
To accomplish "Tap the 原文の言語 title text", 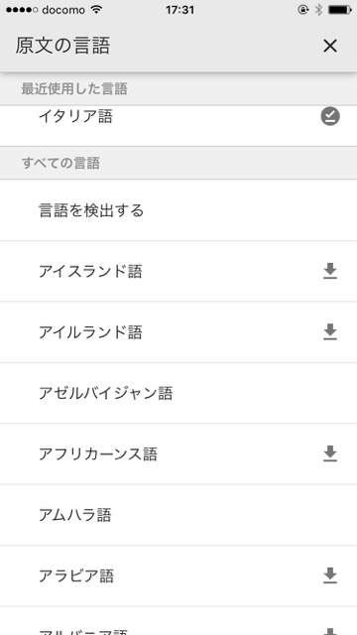I will 62,46.
